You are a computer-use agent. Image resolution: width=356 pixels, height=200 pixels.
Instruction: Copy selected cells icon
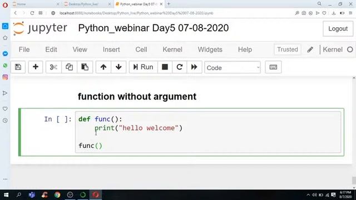click(x=69, y=67)
